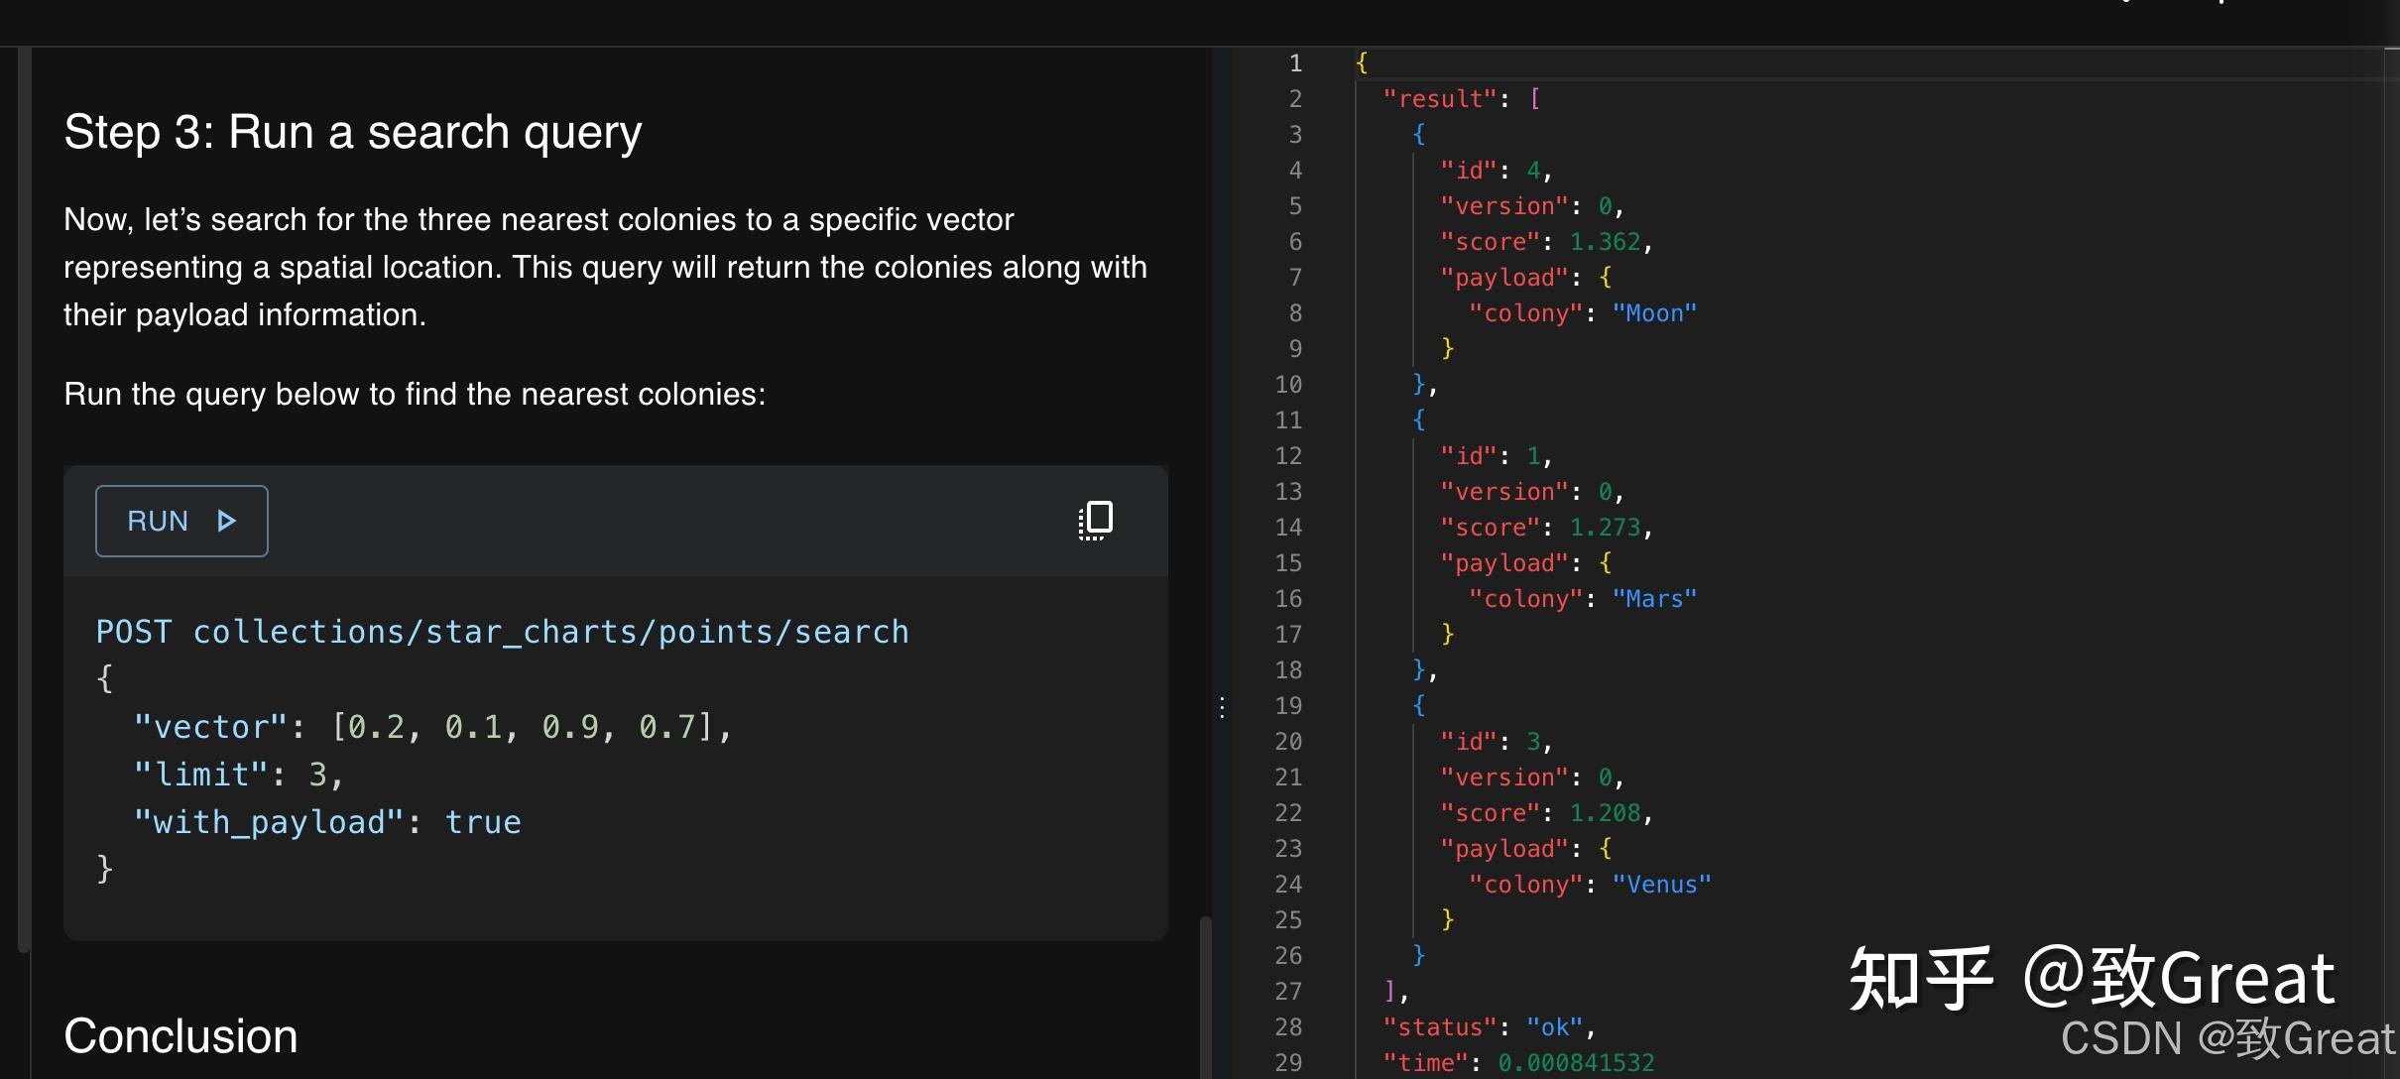The height and width of the screenshot is (1079, 2400).
Task: Click the Conclusion heading
Action: (180, 1036)
